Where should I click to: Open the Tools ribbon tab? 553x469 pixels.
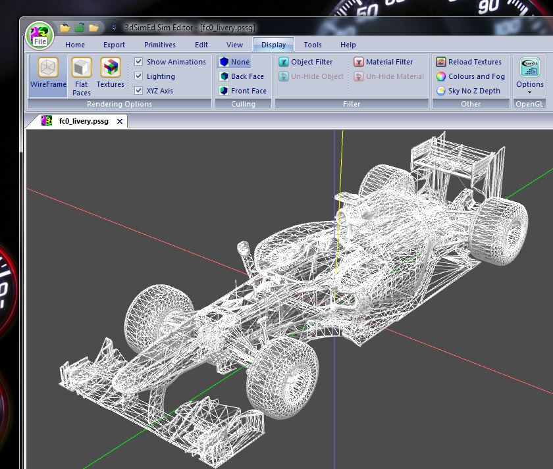pyautogui.click(x=313, y=45)
